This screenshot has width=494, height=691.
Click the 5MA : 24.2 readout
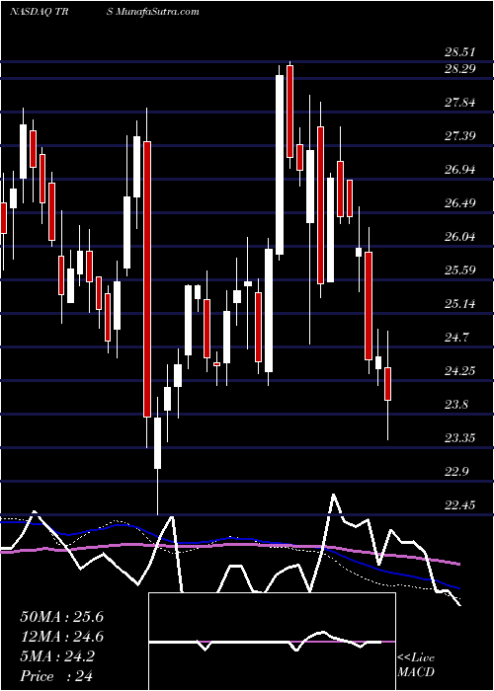[x=57, y=656]
